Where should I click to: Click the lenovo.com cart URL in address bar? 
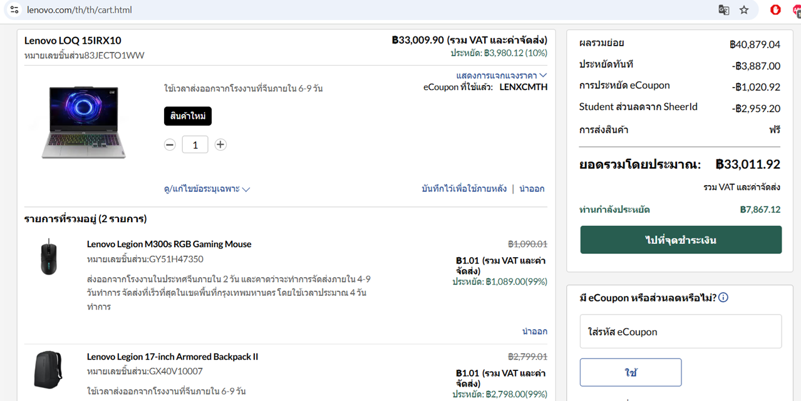(80, 10)
